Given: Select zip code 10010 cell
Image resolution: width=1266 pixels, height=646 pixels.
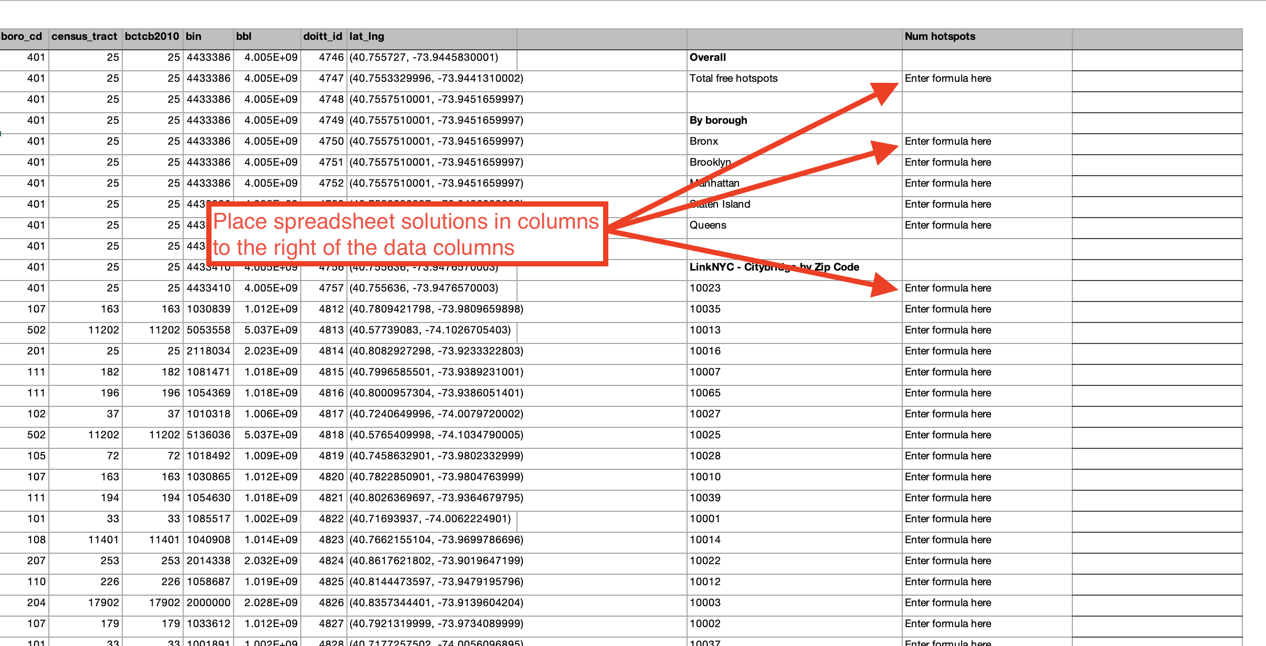Looking at the screenshot, I should (795, 480).
